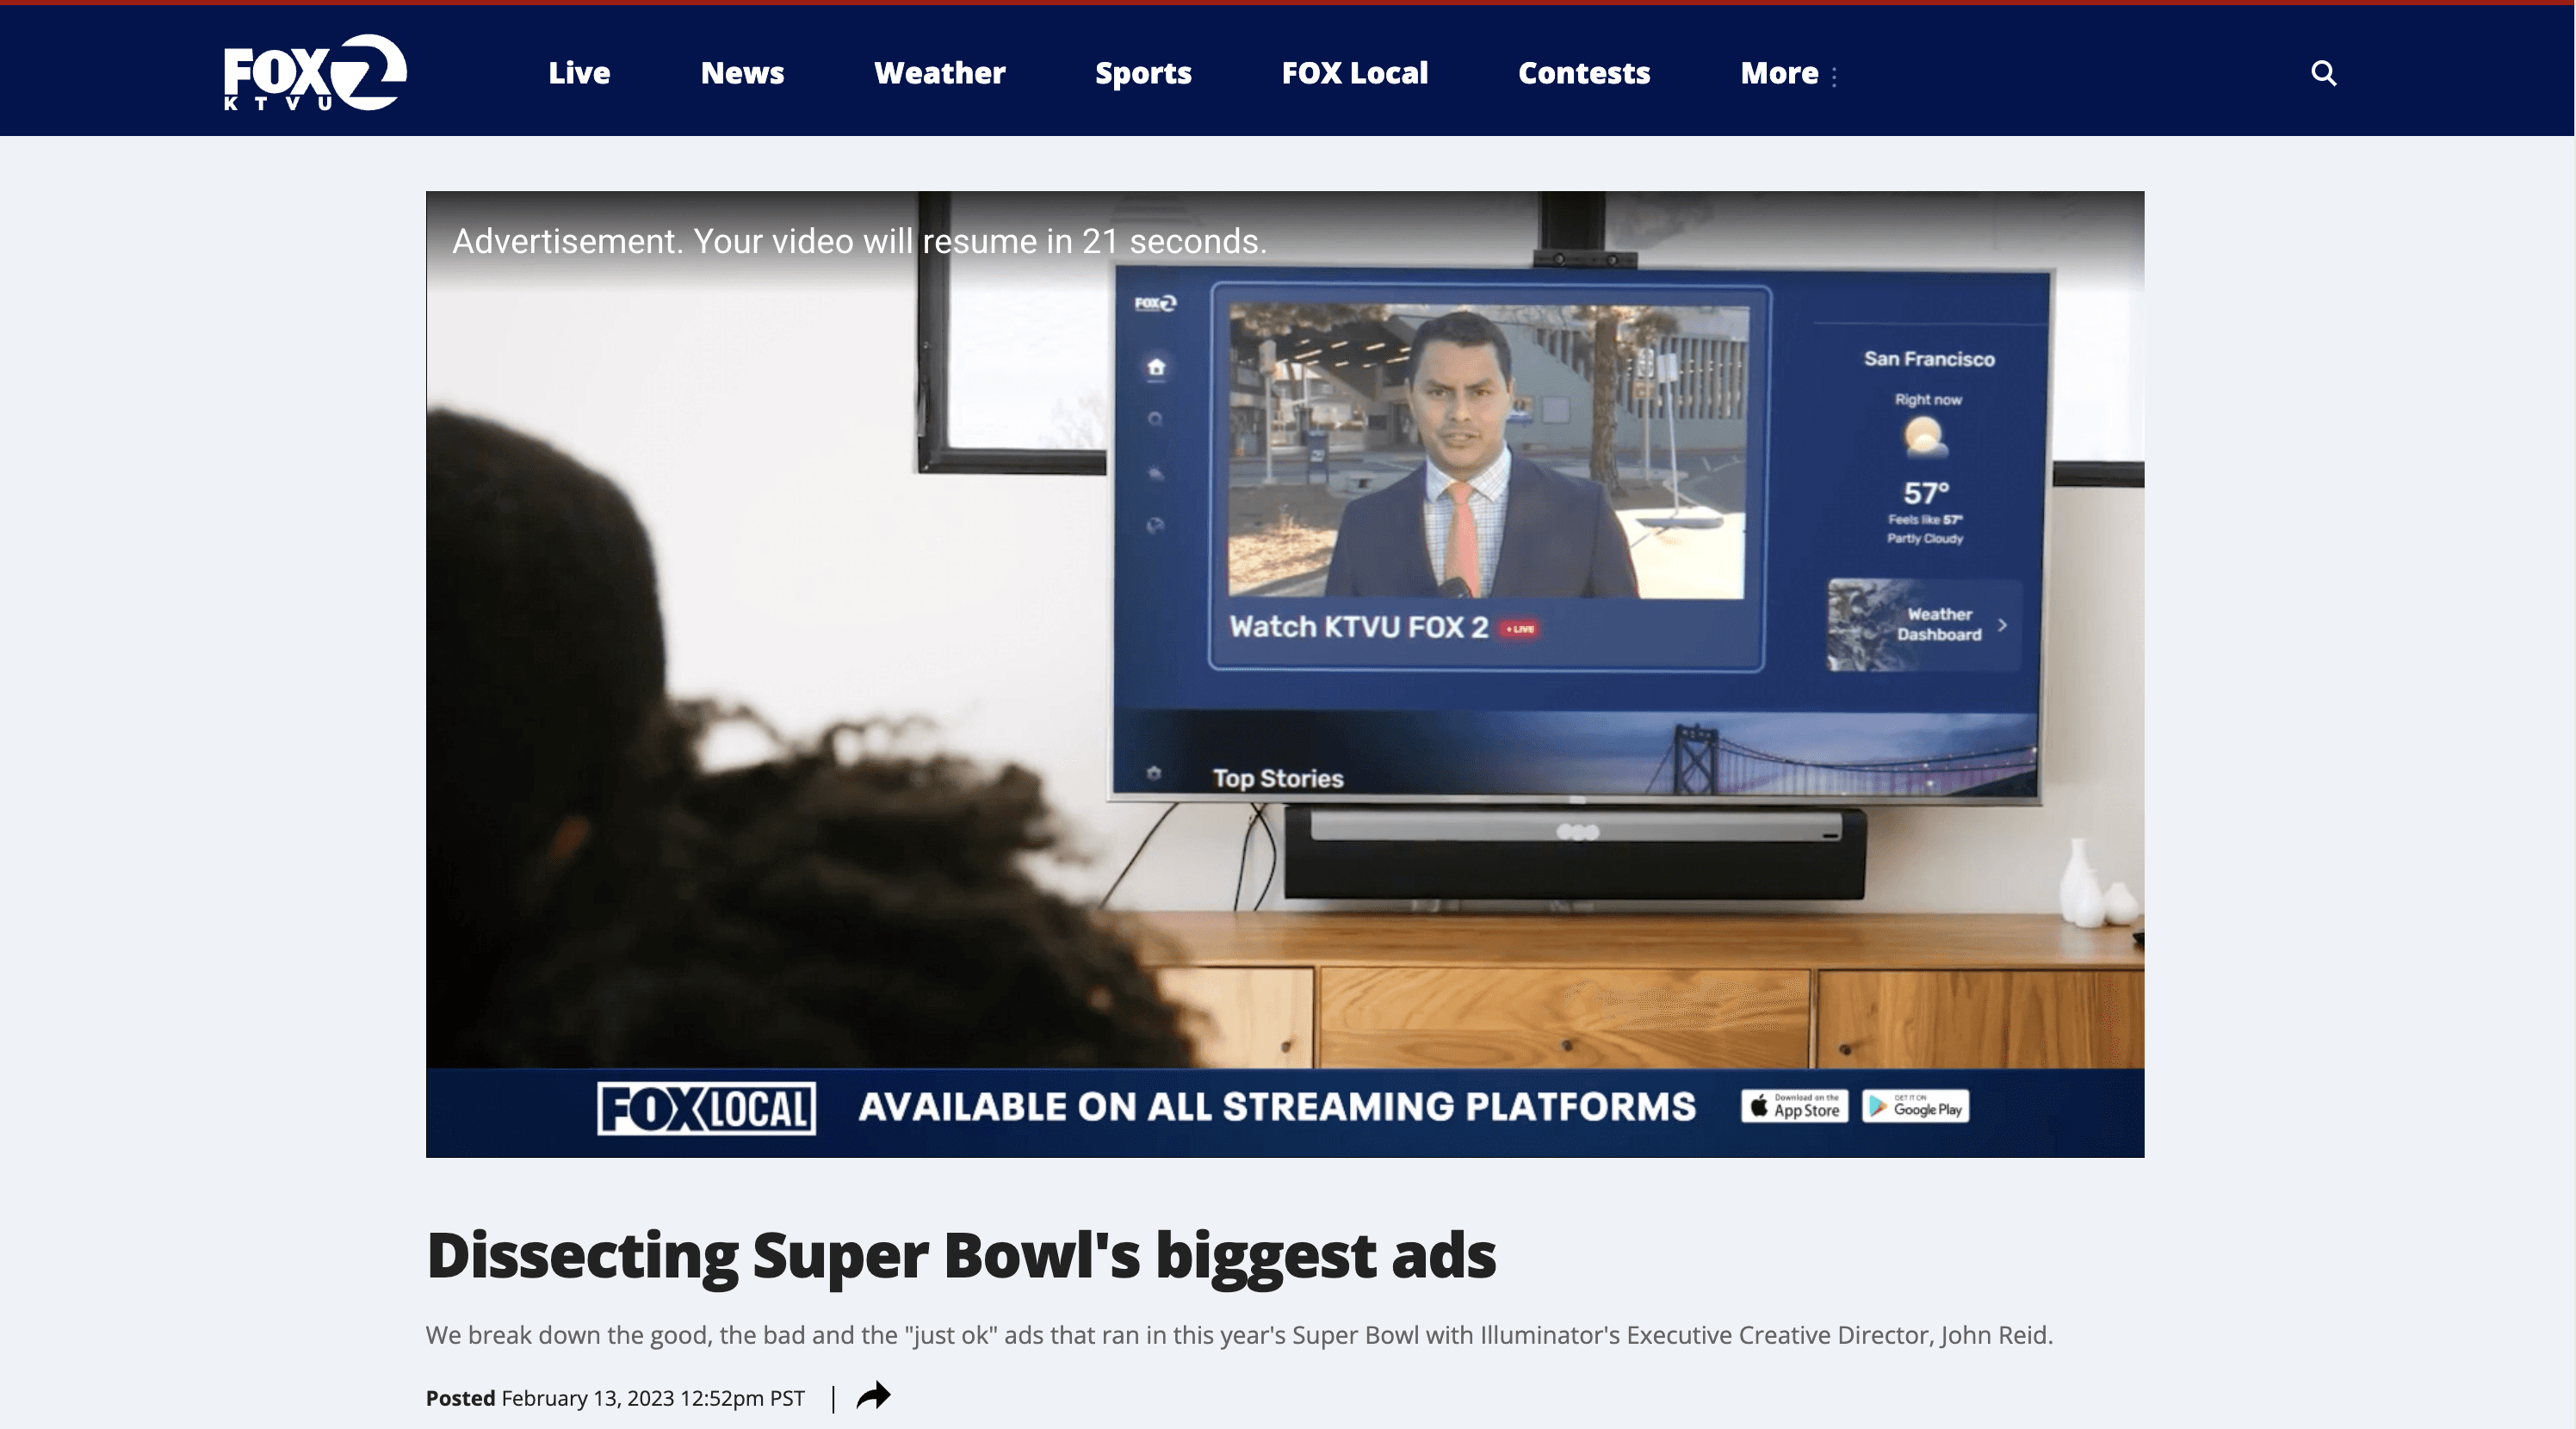Expand the More menu dots
This screenshot has width=2576, height=1429.
1834,76
